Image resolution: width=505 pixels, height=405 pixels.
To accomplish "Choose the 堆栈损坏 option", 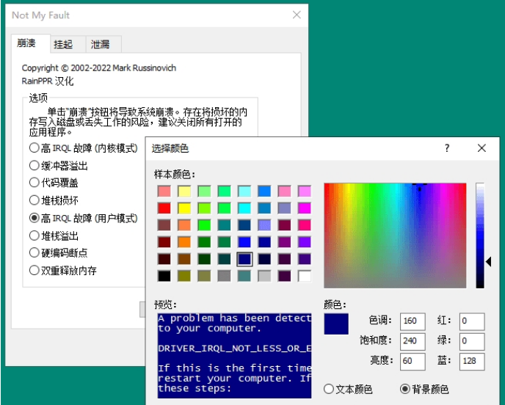I will [54, 200].
